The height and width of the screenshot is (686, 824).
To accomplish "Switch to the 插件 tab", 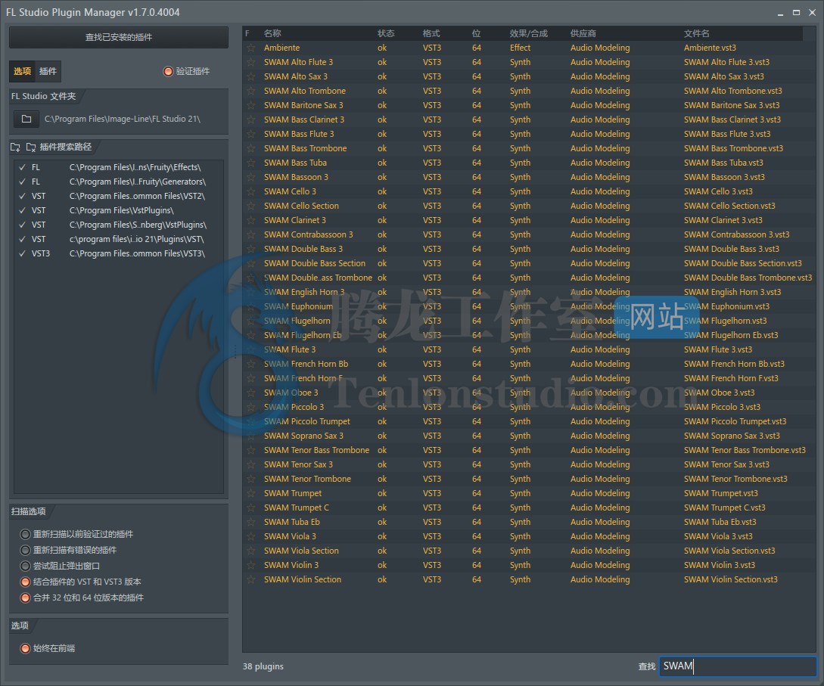I will tap(48, 71).
